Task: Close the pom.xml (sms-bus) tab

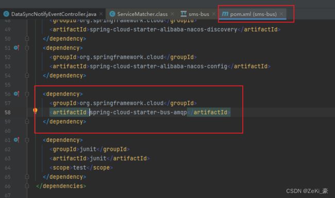Action: 281,14
